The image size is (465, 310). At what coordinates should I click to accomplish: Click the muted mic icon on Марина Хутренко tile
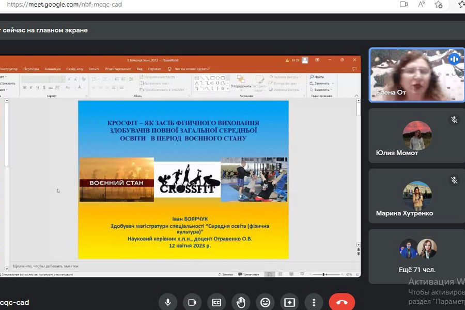point(454,180)
